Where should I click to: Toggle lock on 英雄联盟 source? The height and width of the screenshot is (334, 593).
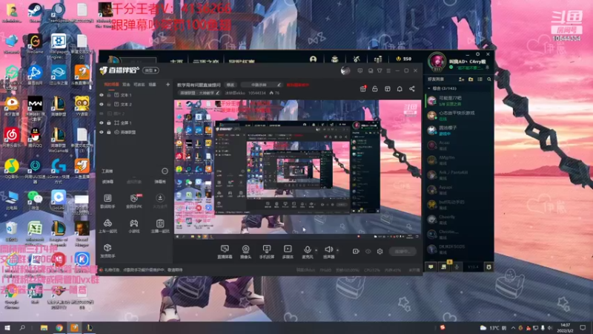click(x=109, y=132)
